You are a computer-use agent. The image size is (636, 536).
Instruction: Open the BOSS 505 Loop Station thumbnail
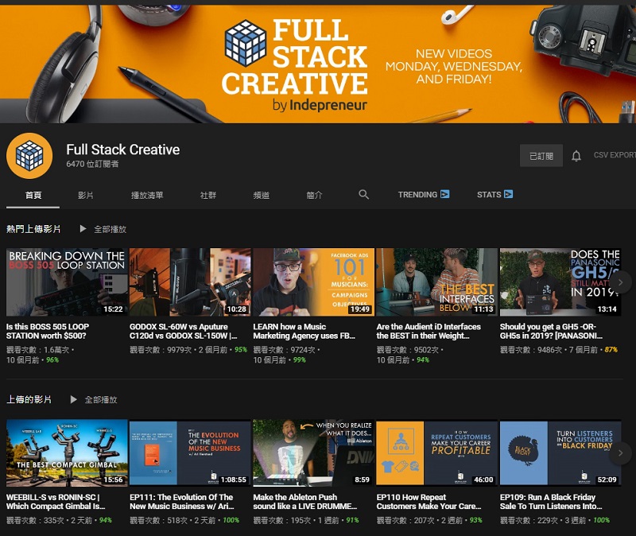pyautogui.click(x=67, y=282)
